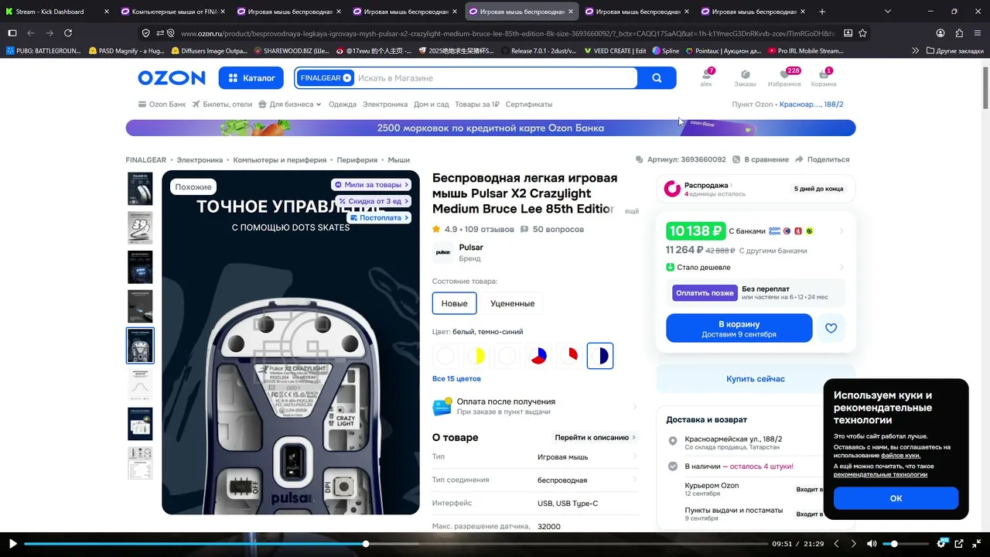Add product to В сравнение
990x557 pixels.
[x=760, y=159]
